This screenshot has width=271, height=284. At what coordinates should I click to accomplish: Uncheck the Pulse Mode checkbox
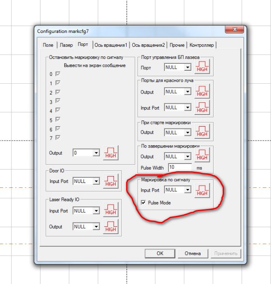point(143,202)
